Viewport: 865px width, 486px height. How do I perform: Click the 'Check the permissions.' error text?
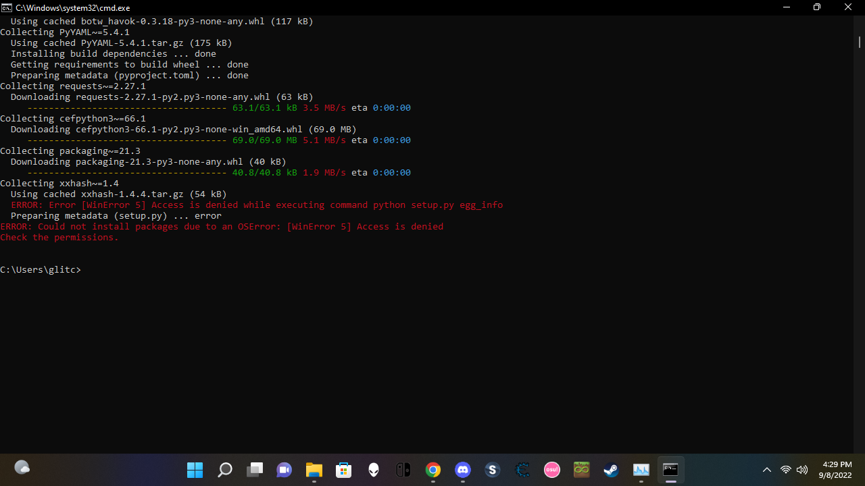(59, 238)
